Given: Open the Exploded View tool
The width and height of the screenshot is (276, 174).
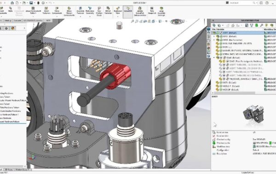Looking at the screenshot, I should pos(118,11).
